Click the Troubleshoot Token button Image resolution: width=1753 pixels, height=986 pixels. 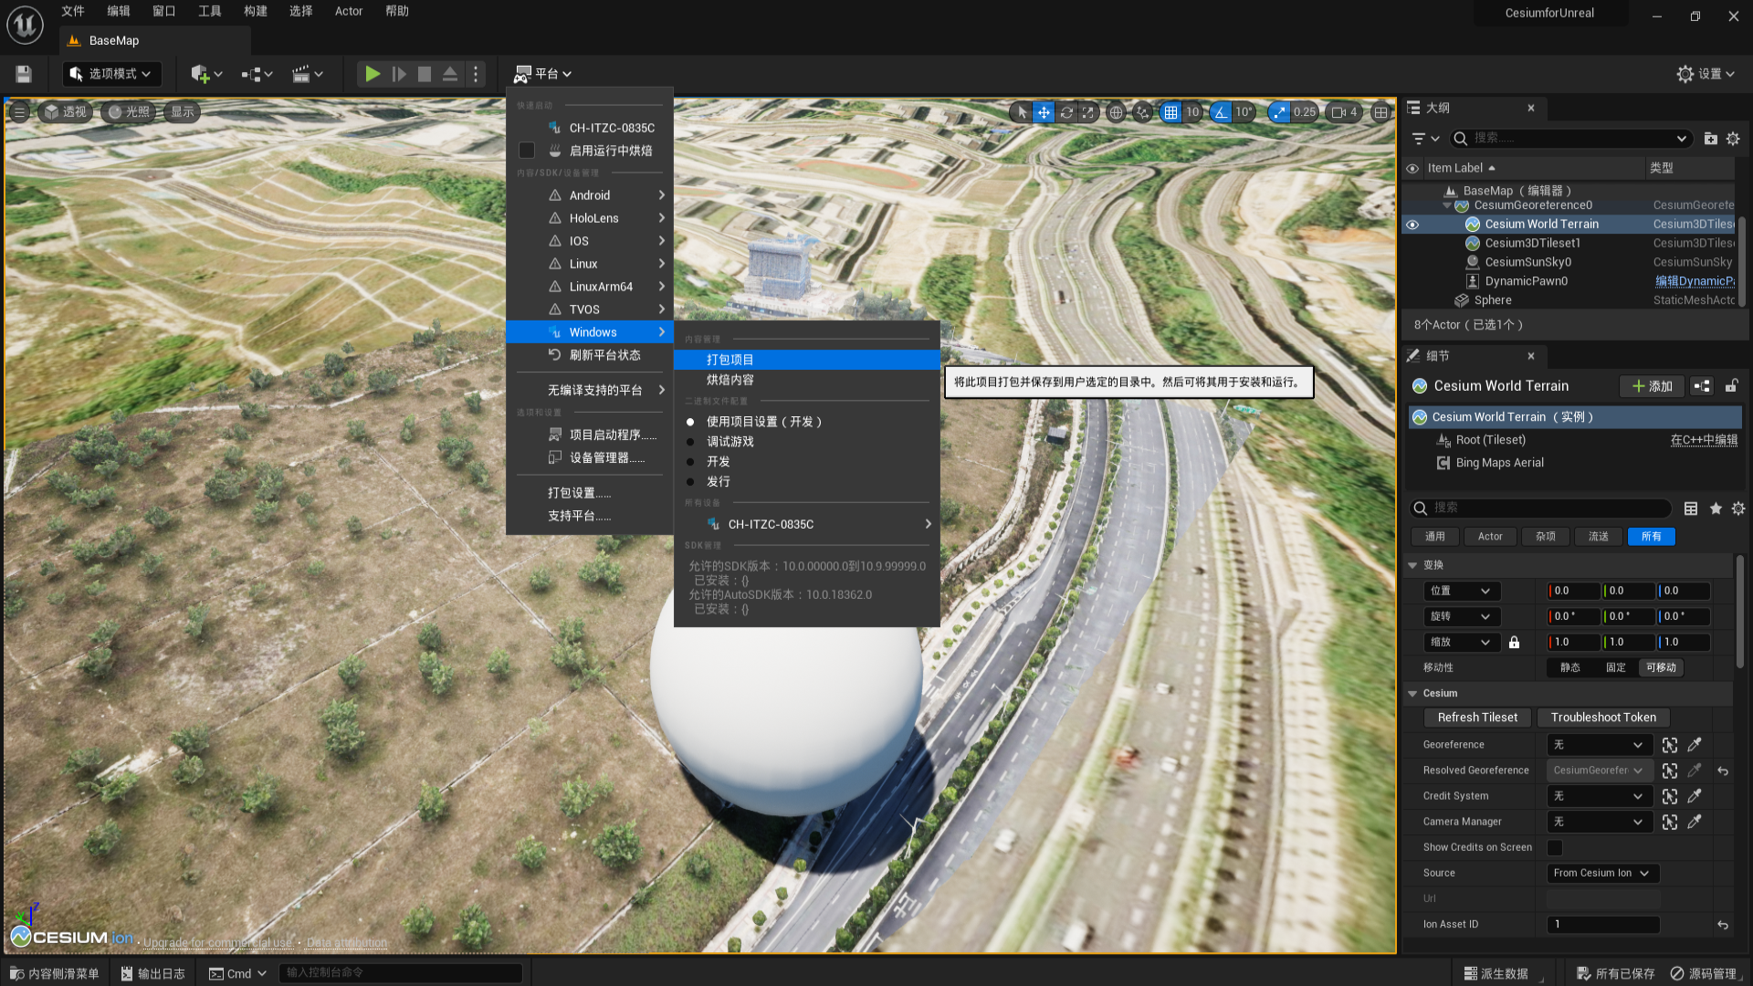(1603, 718)
